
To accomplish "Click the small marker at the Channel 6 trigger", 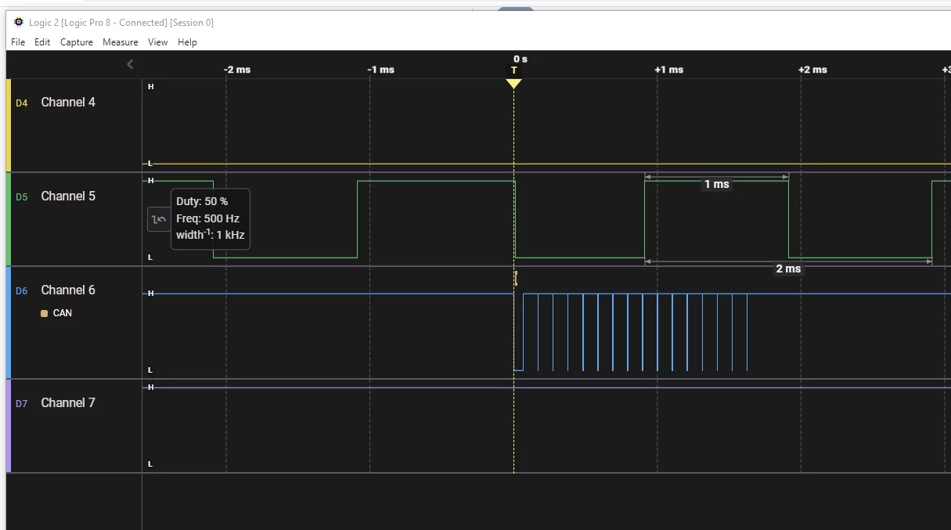I will tap(516, 278).
